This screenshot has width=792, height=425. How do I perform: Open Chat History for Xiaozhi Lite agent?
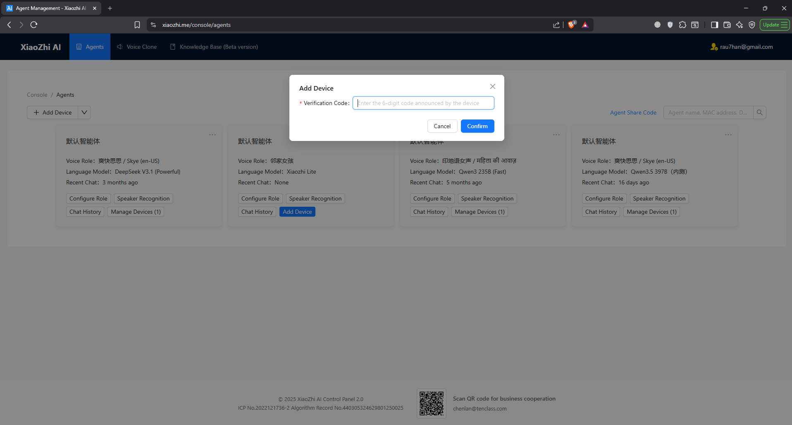coord(257,212)
